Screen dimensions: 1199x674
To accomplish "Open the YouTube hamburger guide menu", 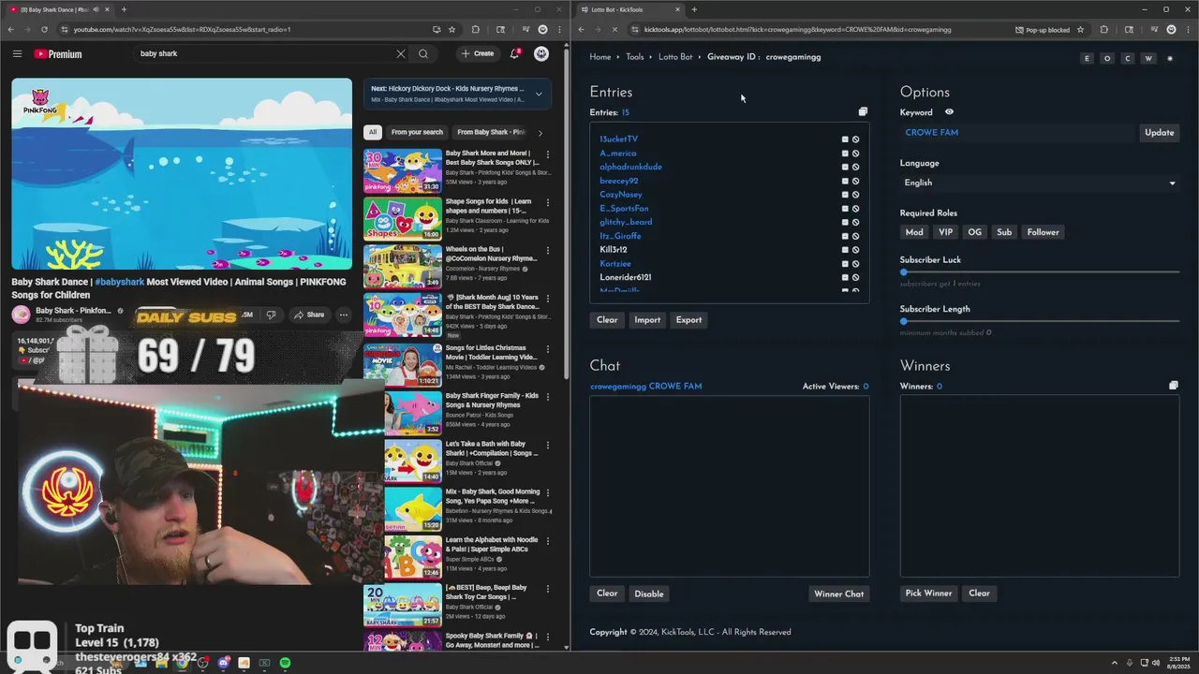I will point(17,53).
